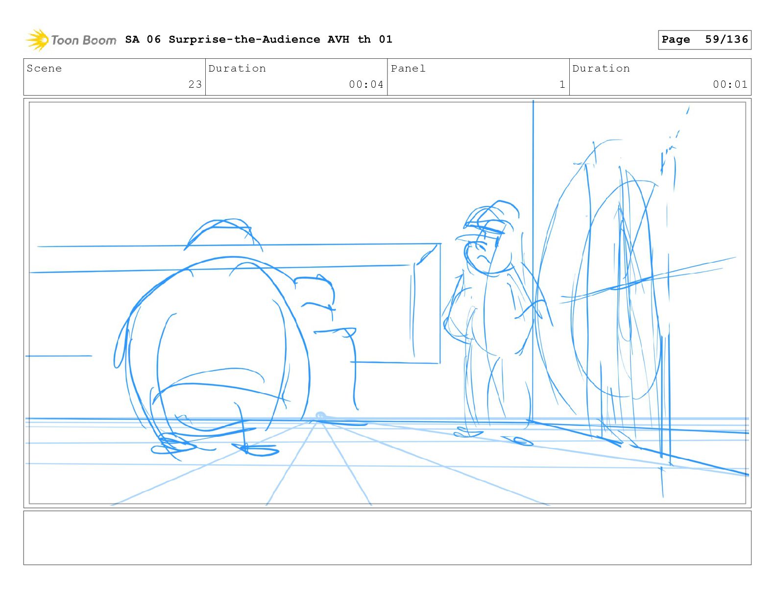Click the storyboard panel sketch

[x=387, y=303]
